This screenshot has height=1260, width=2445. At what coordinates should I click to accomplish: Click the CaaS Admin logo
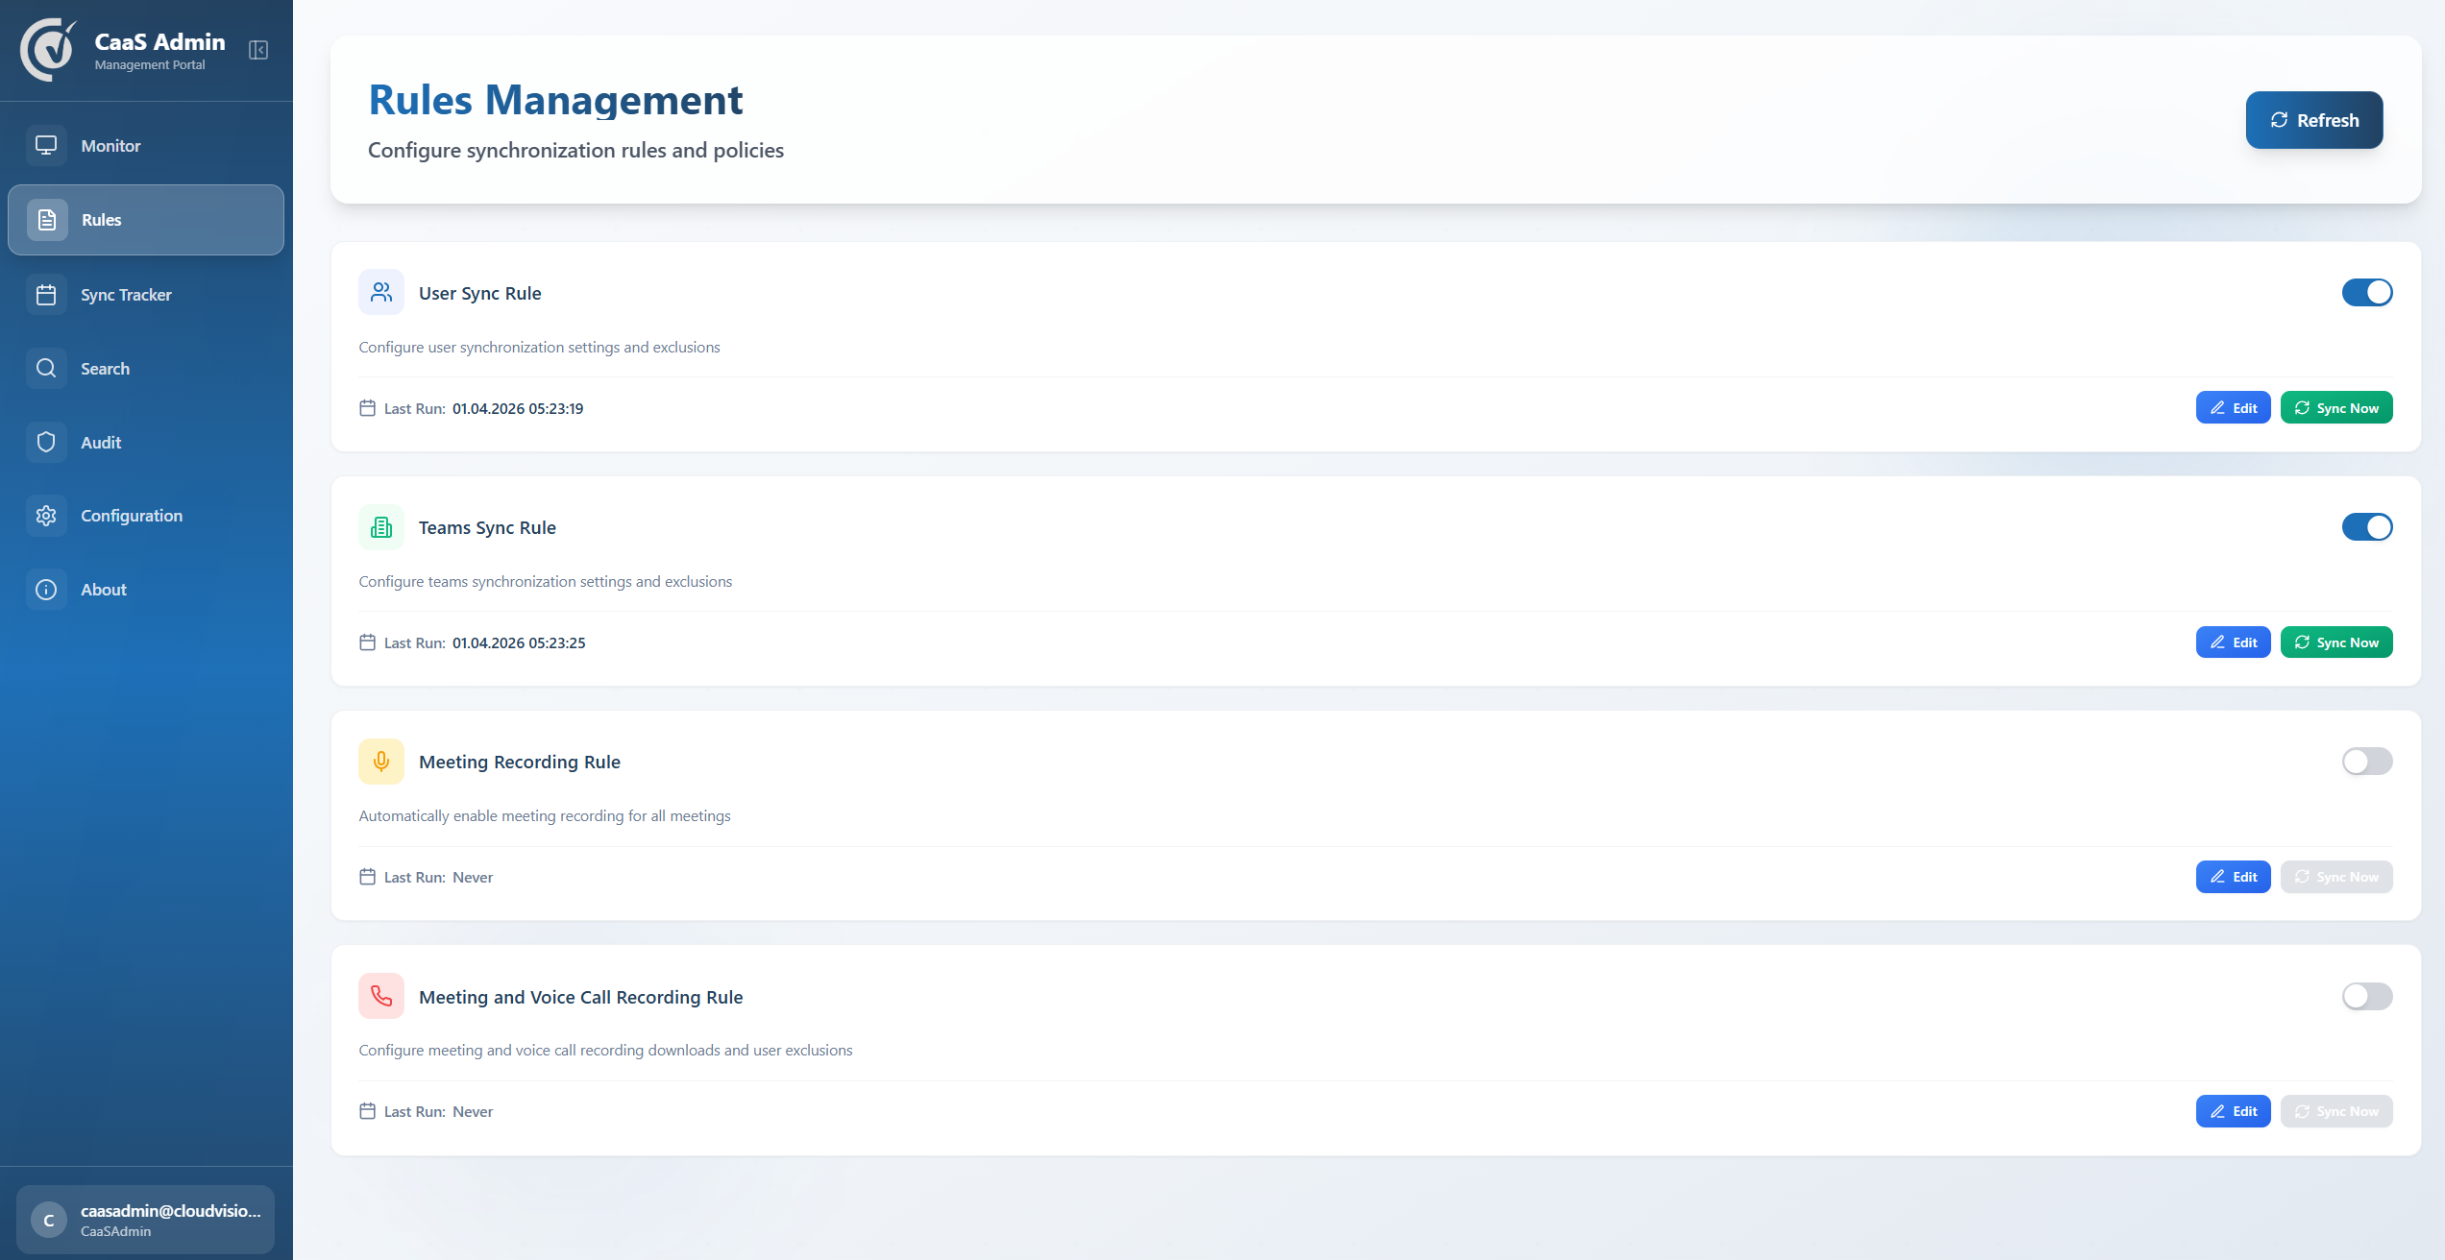(48, 50)
